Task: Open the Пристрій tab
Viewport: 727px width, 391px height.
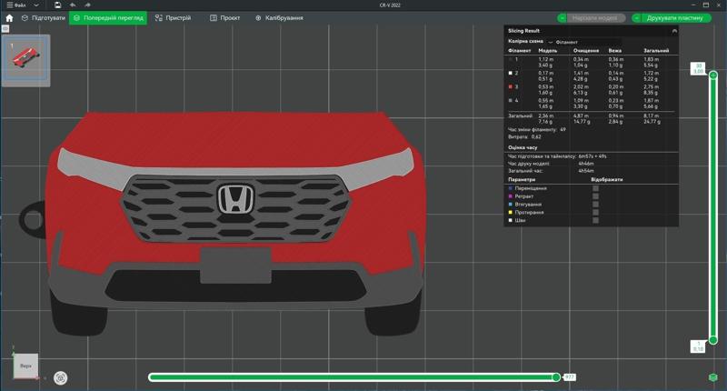Action: (x=173, y=18)
